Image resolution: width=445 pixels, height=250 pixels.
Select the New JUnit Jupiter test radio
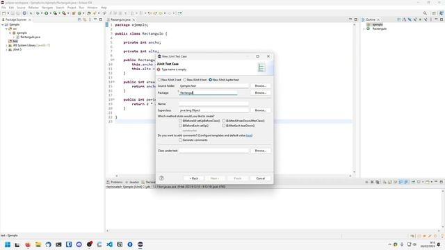210,80
